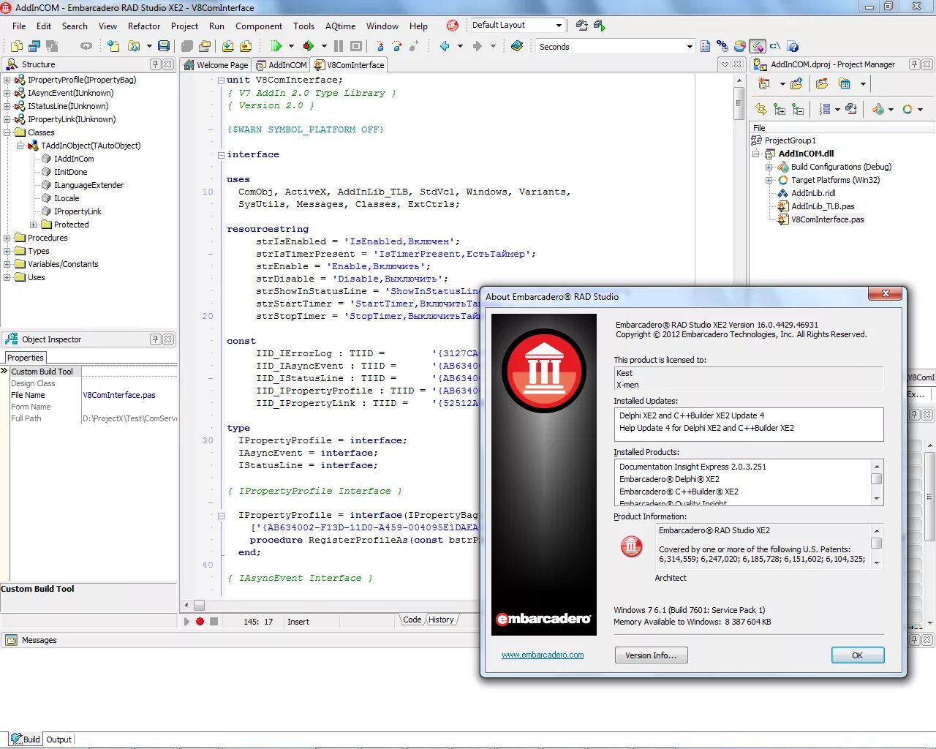
Task: Click the Save disk icon in toolbar
Action: point(164,46)
